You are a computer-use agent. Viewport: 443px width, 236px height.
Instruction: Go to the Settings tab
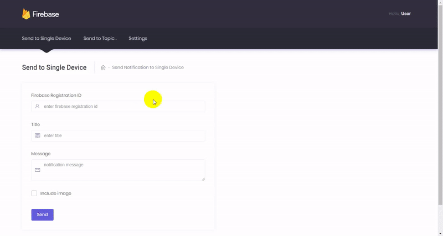pyautogui.click(x=138, y=38)
